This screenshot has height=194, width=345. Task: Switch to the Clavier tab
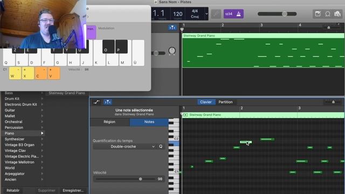coord(206,102)
